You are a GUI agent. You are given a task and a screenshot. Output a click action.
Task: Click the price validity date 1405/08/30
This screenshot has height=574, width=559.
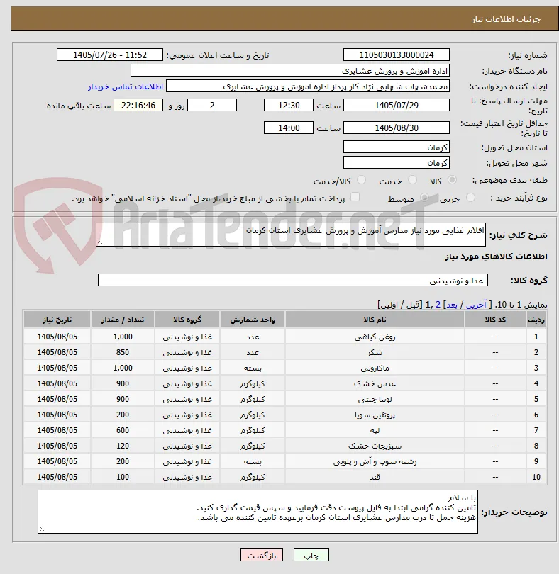397,128
